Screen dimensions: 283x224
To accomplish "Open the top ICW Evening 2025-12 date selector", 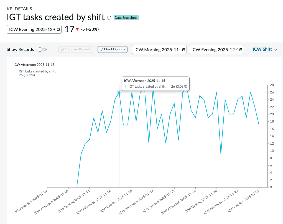I will click(x=34, y=29).
